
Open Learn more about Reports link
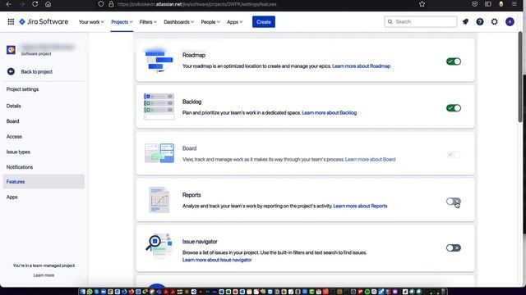(x=360, y=206)
